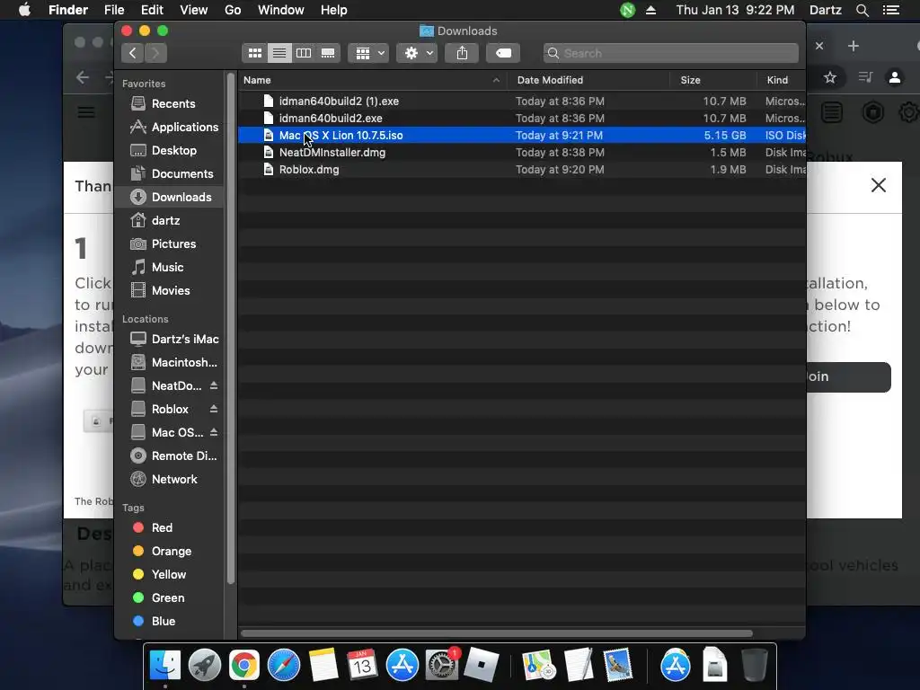Click the Share toolbar button
The width and height of the screenshot is (920, 690).
tap(463, 53)
